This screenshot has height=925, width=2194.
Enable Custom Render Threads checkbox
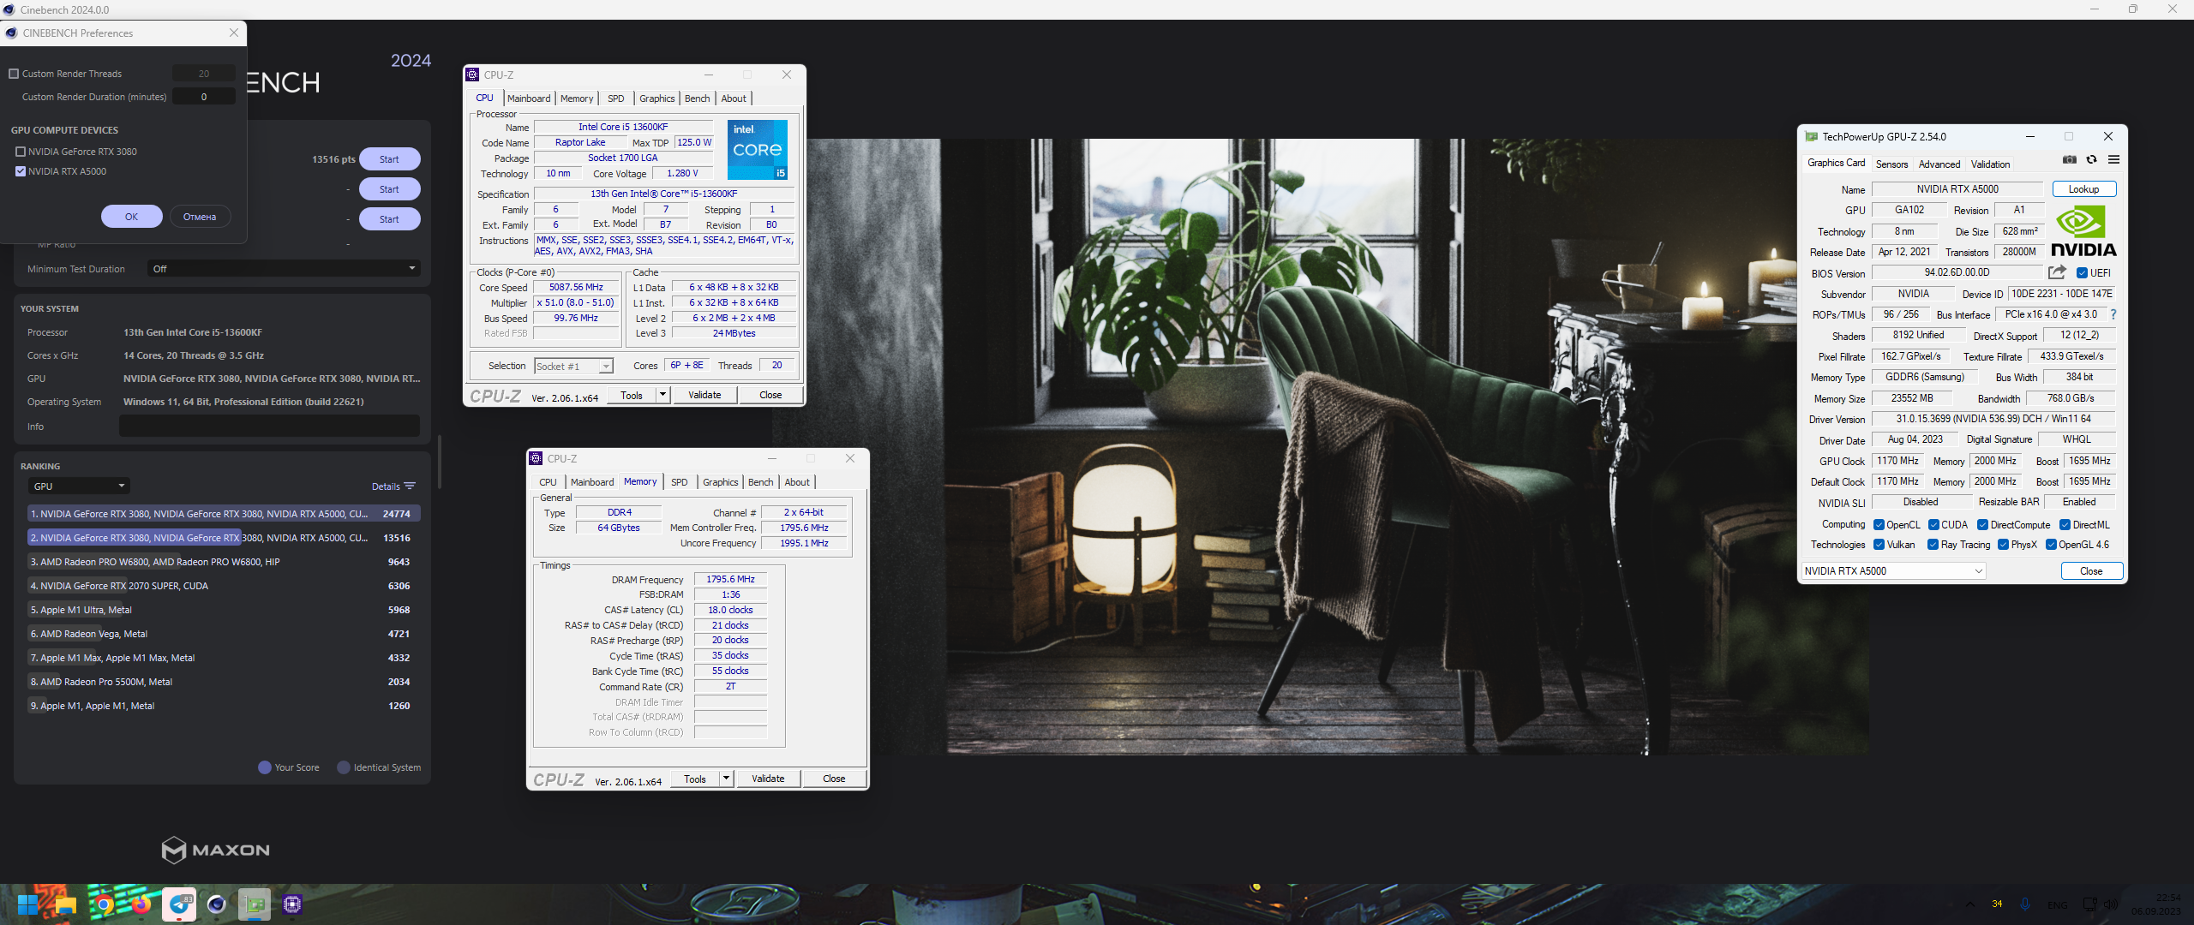coord(14,74)
